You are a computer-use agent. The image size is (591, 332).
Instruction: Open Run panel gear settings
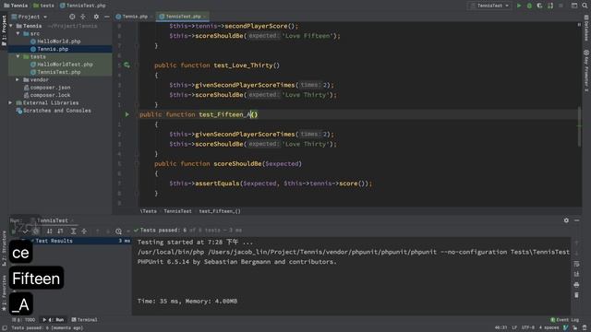tap(566, 220)
